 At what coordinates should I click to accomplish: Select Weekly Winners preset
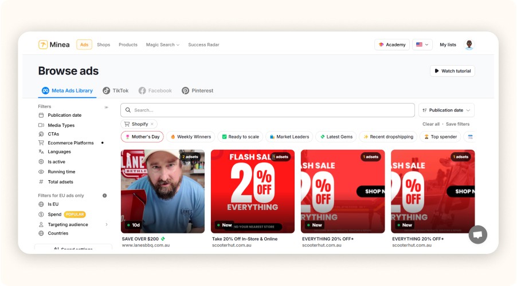(190, 137)
